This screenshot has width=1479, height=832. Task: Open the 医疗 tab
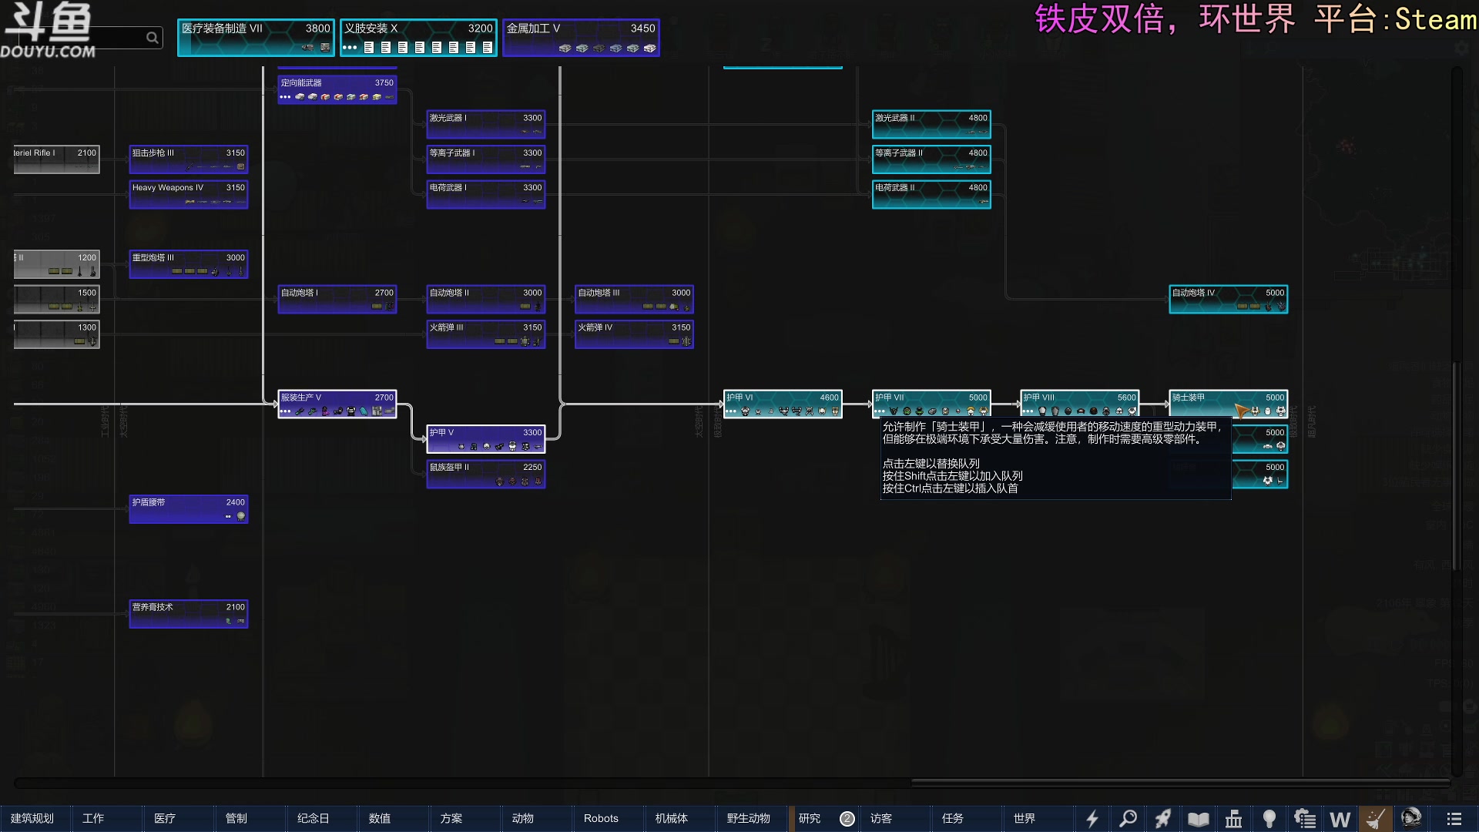179,819
